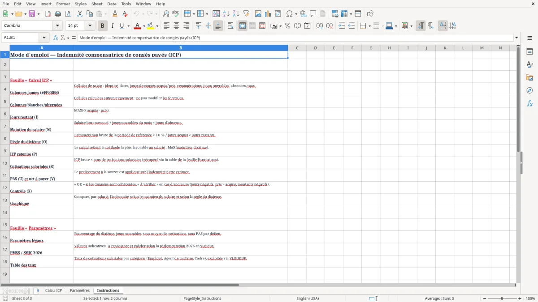Click Sort Ascending icon
Screen dimensions: 538x302
coord(226,14)
